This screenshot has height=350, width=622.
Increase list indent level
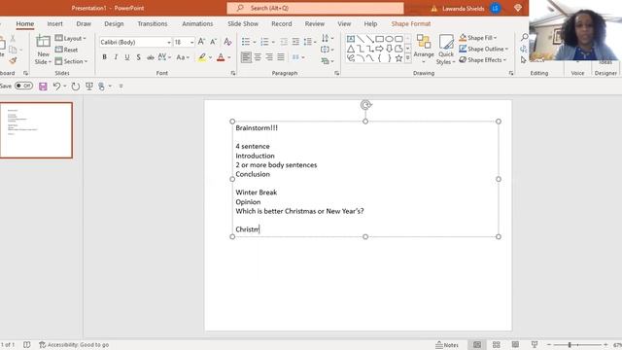point(295,42)
